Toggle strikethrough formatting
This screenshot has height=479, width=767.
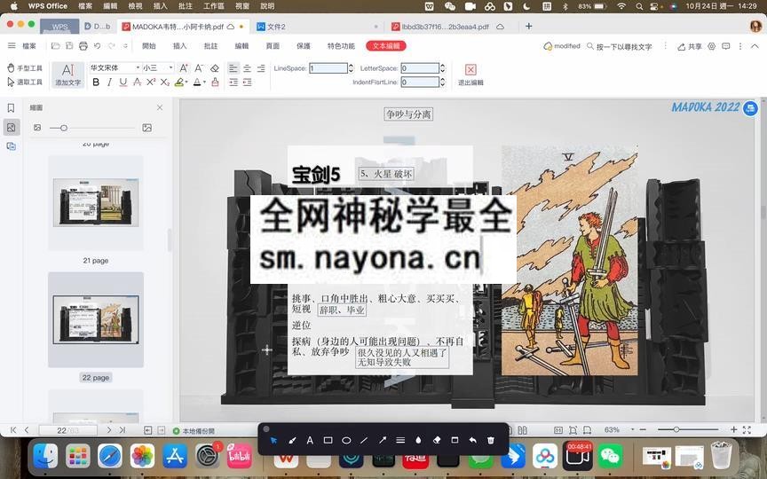pyautogui.click(x=138, y=82)
